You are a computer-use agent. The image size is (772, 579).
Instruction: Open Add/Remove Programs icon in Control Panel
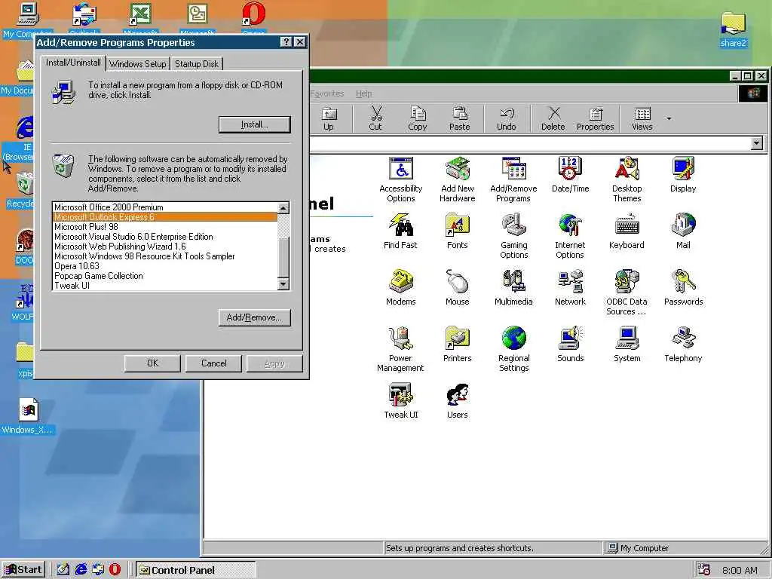pos(513,180)
